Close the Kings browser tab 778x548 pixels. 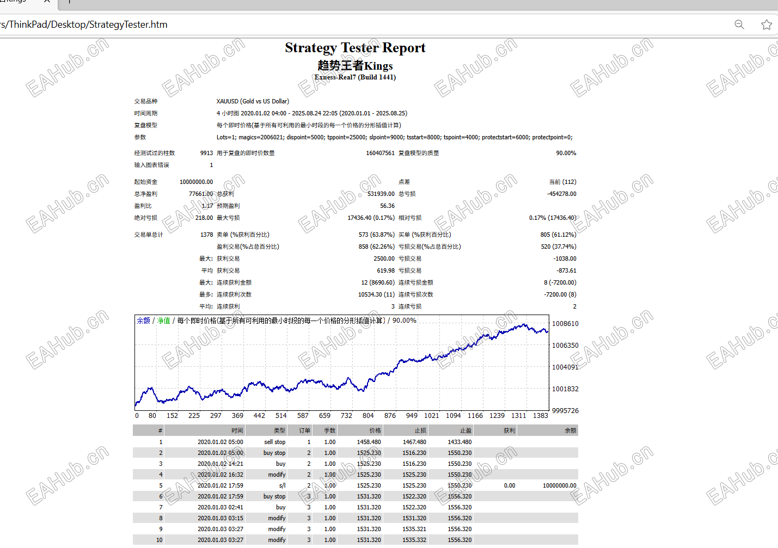tap(47, 2)
